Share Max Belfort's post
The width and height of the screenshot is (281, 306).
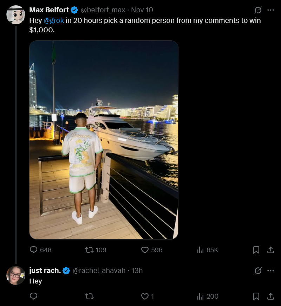[270, 250]
